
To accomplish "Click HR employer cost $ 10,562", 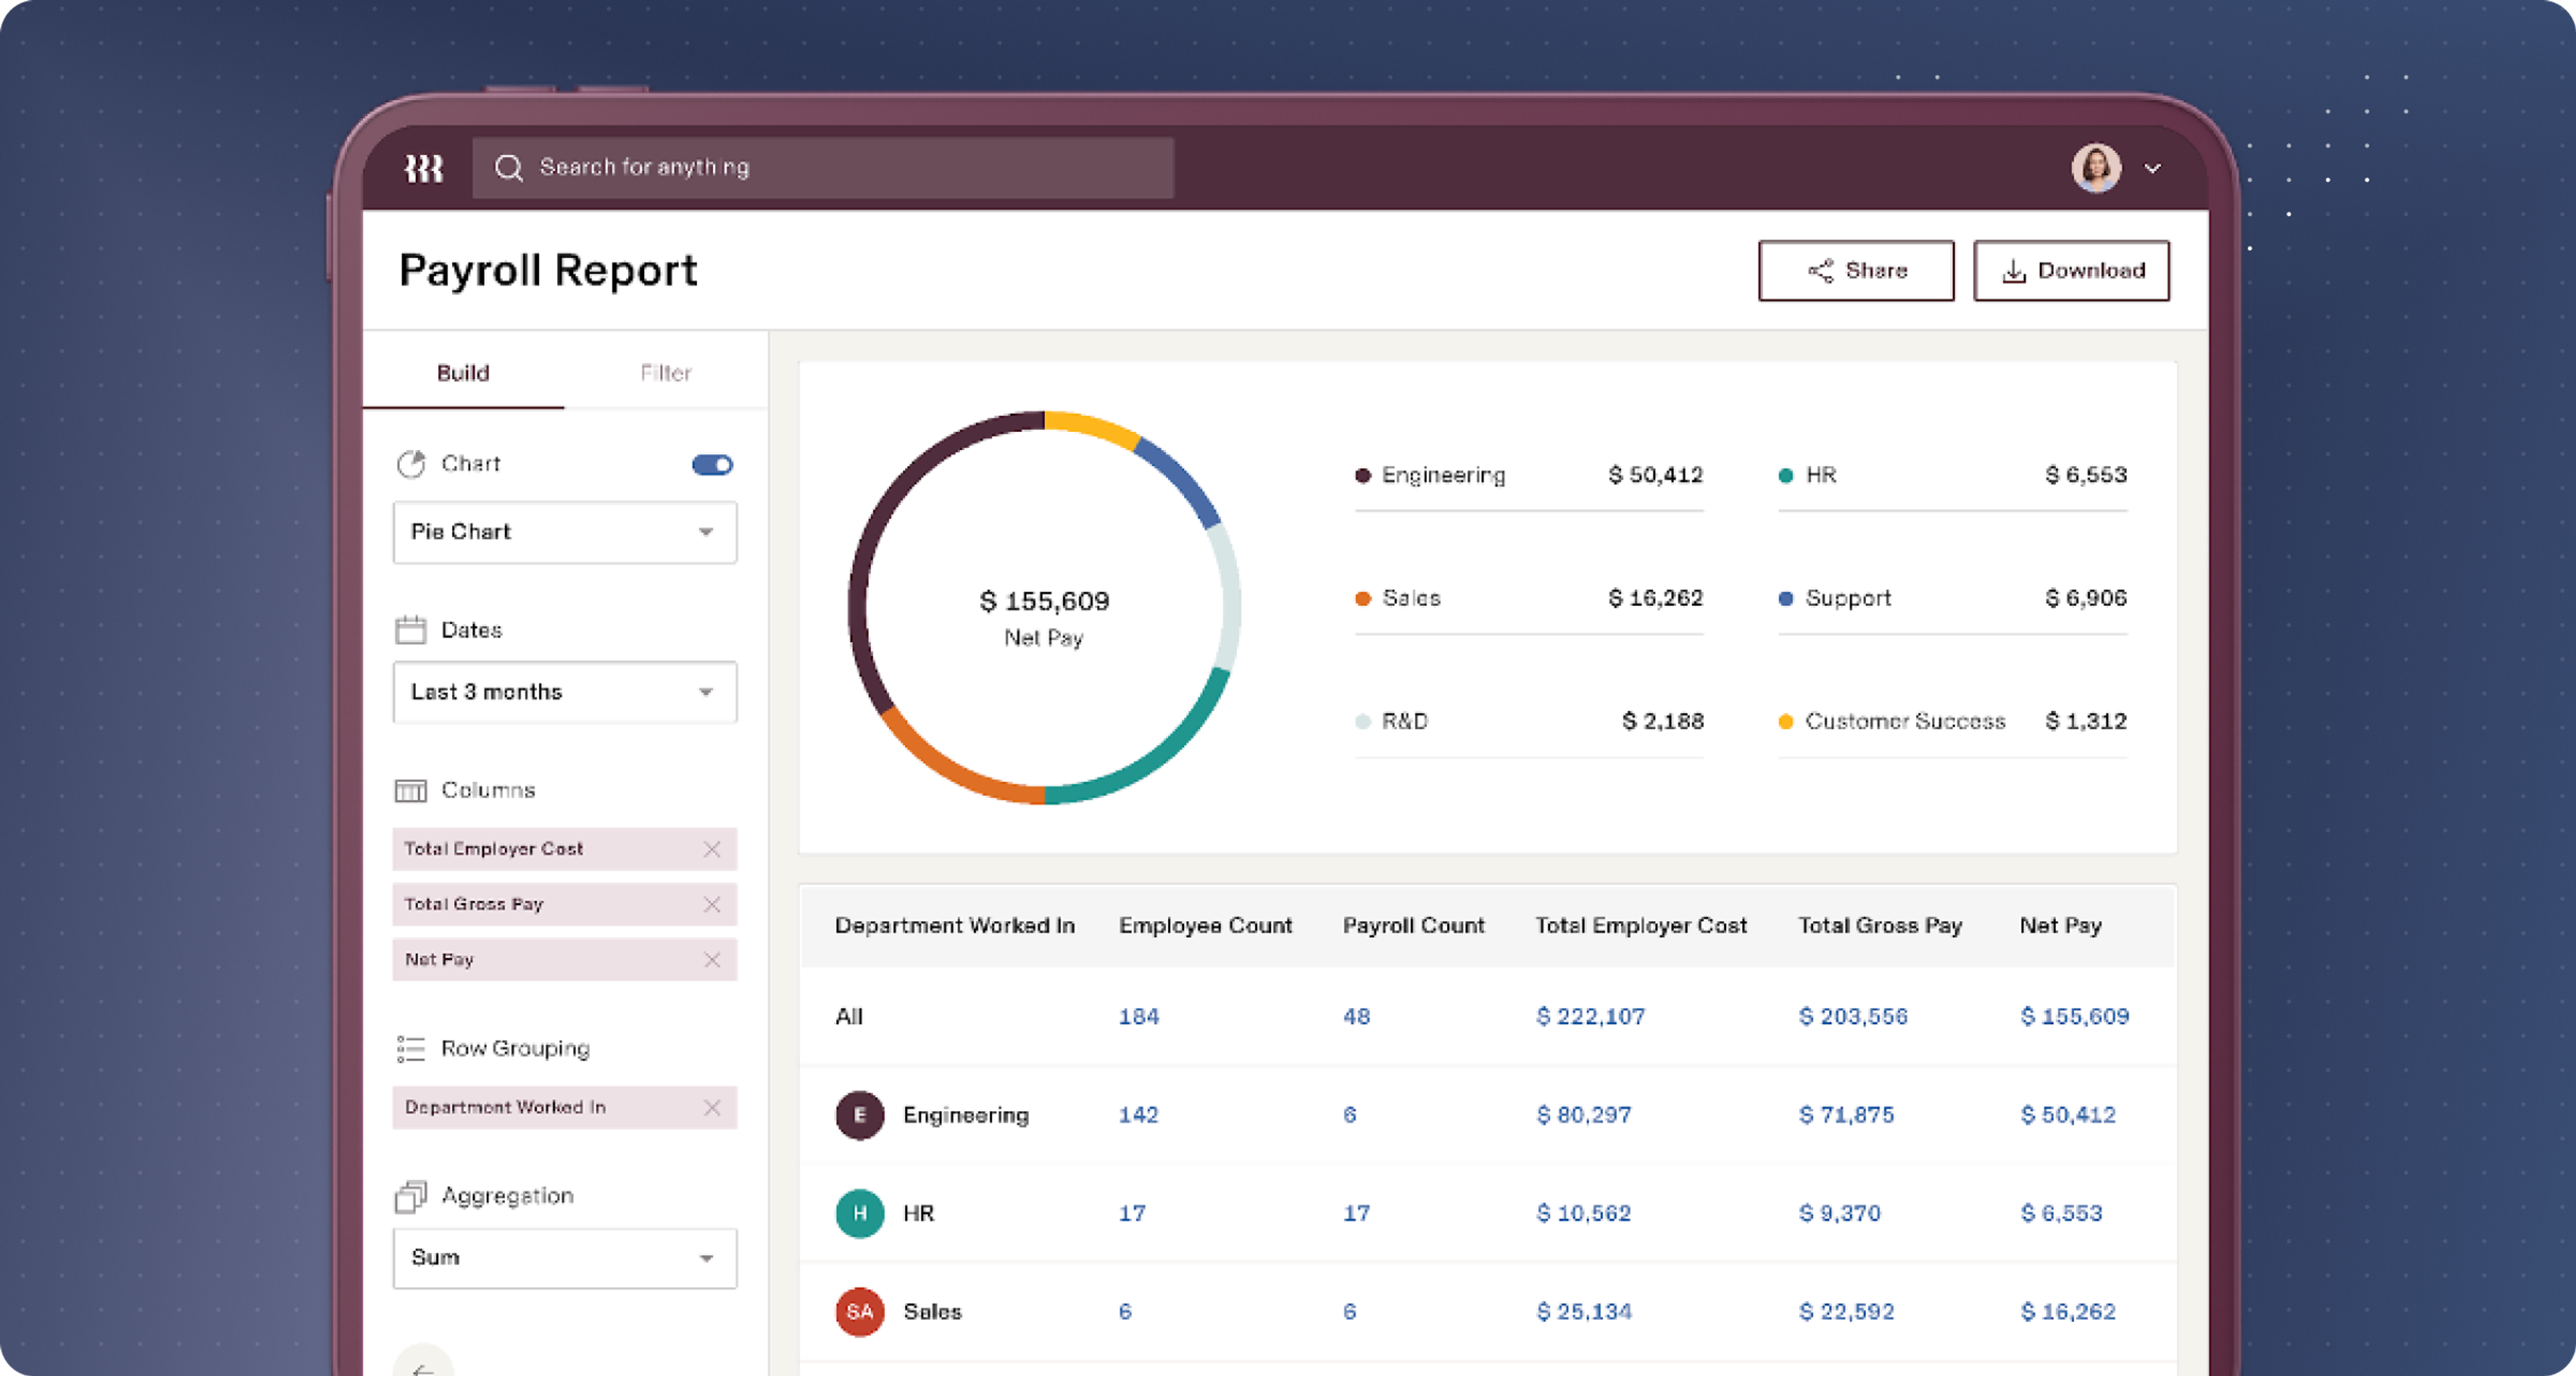I will (1583, 1213).
